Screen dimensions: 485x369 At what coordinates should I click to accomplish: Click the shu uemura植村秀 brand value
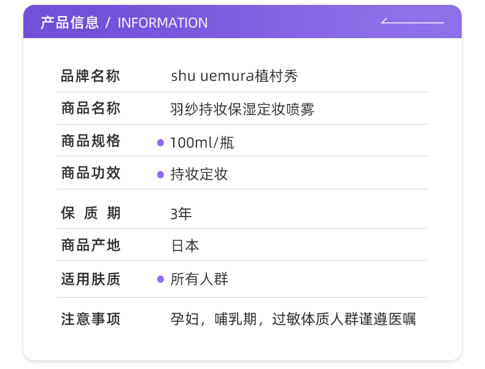(234, 76)
